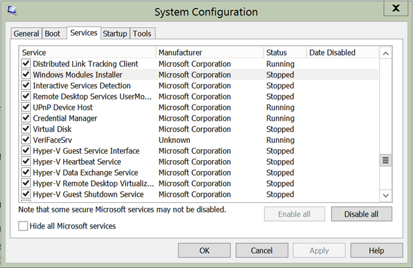Click the Cancel button
Image resolution: width=413 pixels, height=268 pixels.
(x=261, y=251)
